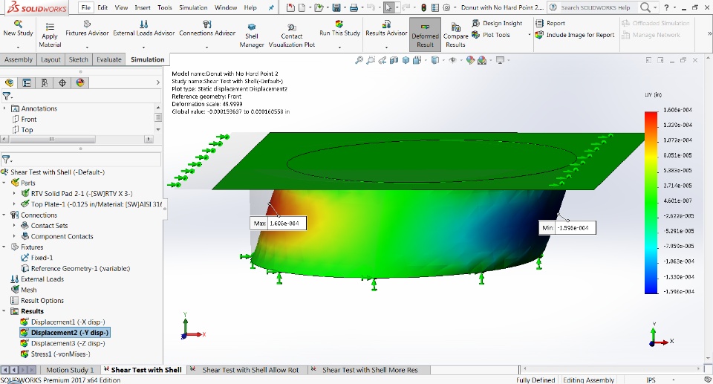Screen dimensions: 713x384
Task: Click the Search SOLIDWORKS Help field
Action: (x=596, y=7)
